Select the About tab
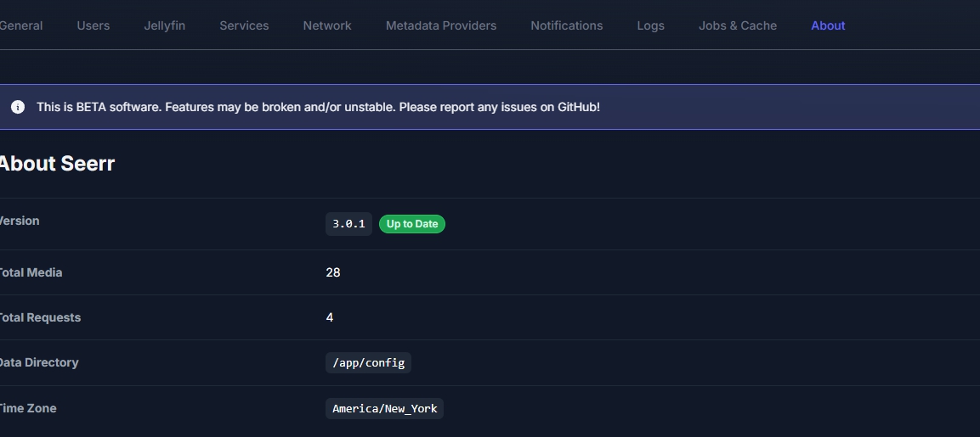 click(x=828, y=25)
